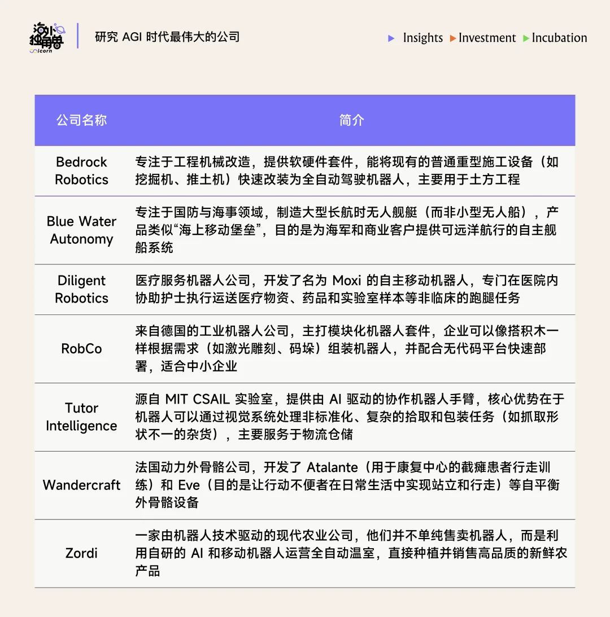Click the wheel graphic in the logo
This screenshot has width=610, height=617.
pyautogui.click(x=57, y=46)
